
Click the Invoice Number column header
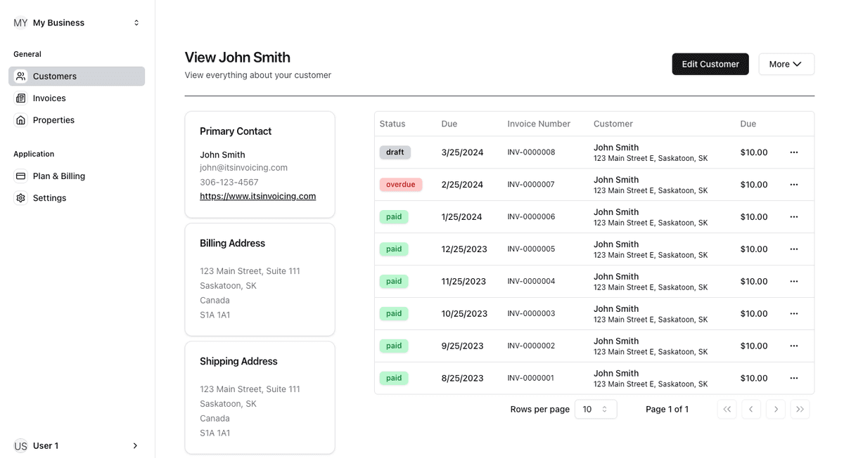pos(539,124)
